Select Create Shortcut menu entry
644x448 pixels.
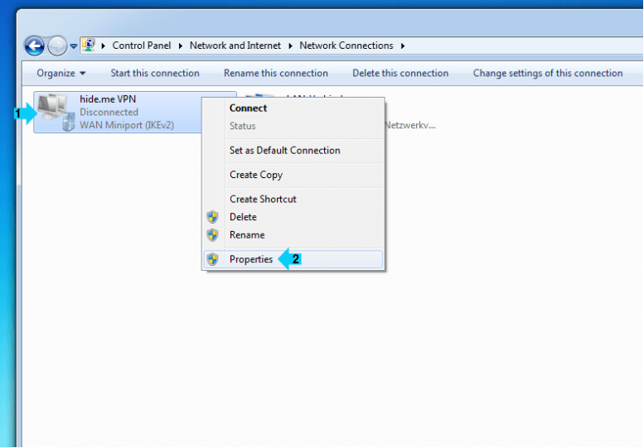[x=293, y=199]
